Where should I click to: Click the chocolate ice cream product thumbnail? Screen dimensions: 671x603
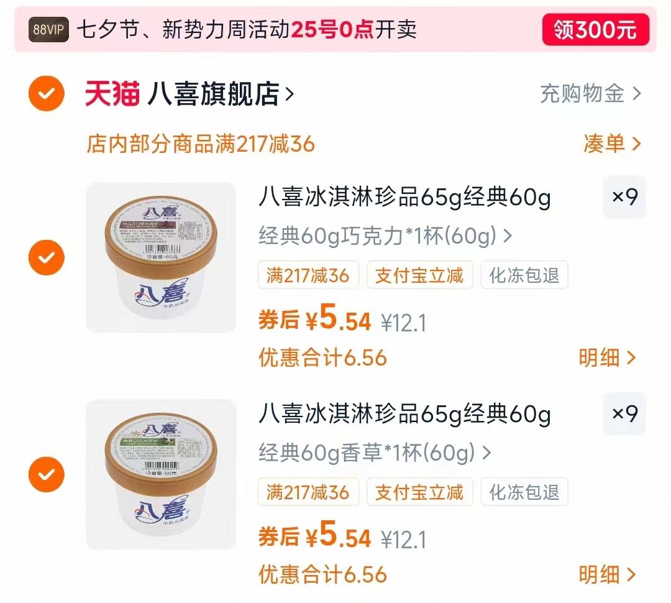click(161, 256)
